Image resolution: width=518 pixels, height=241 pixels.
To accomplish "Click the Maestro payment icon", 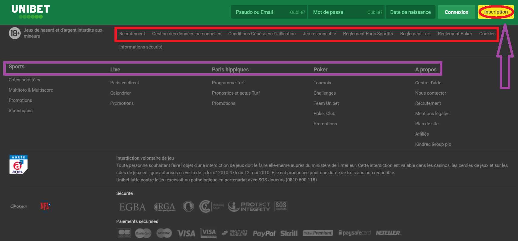I will [164, 233].
